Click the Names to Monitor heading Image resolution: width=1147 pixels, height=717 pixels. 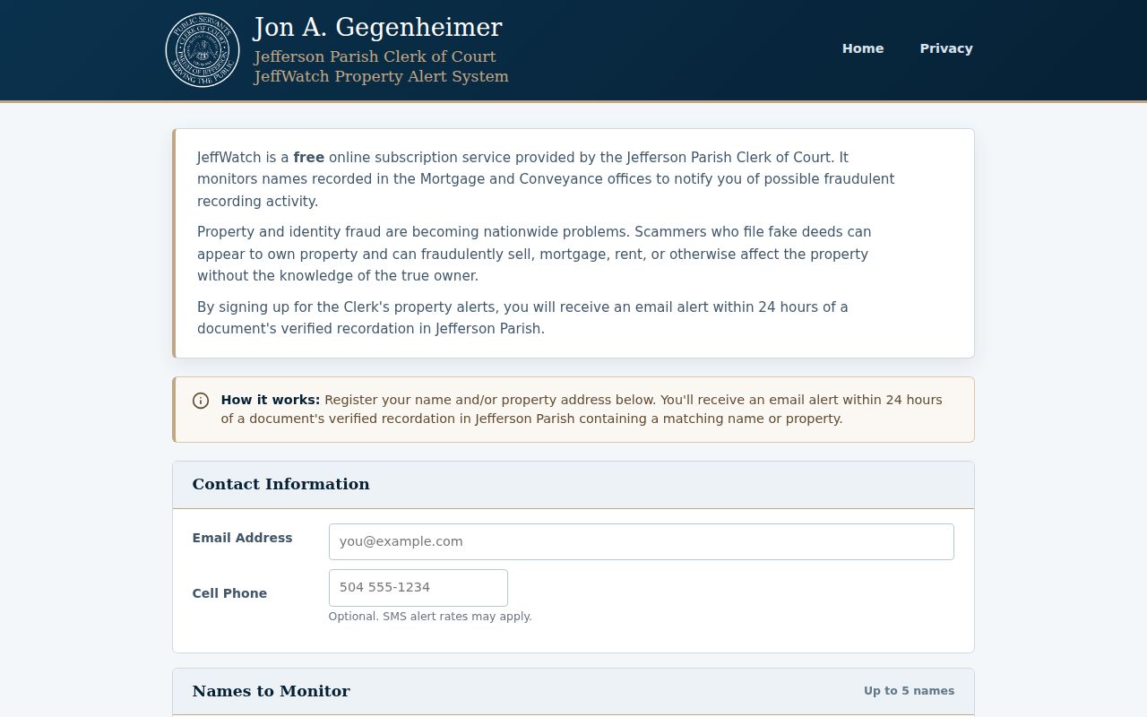click(x=271, y=691)
